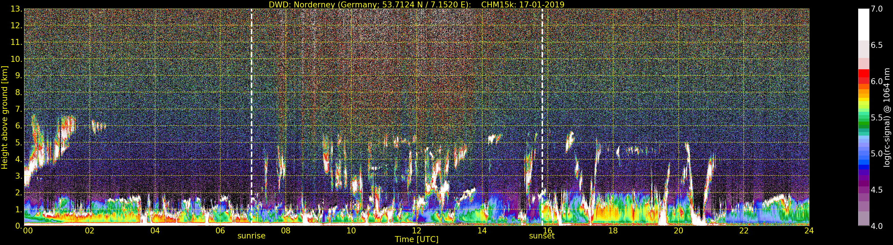Click the height axis tick '6.'

pyautogui.click(x=19, y=126)
